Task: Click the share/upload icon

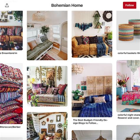Action: [7, 5]
